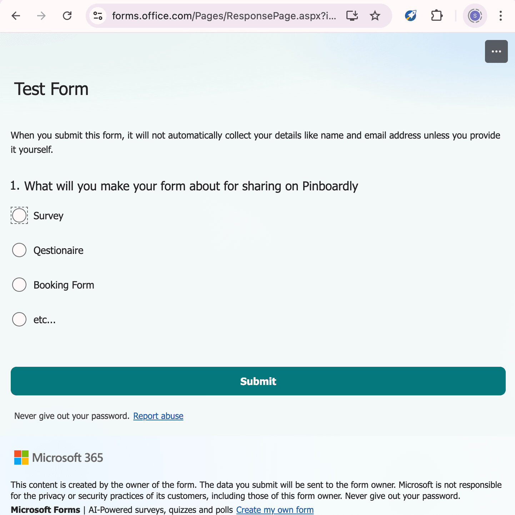This screenshot has height=515, width=515.
Task: Reload the current page
Action: (x=67, y=16)
